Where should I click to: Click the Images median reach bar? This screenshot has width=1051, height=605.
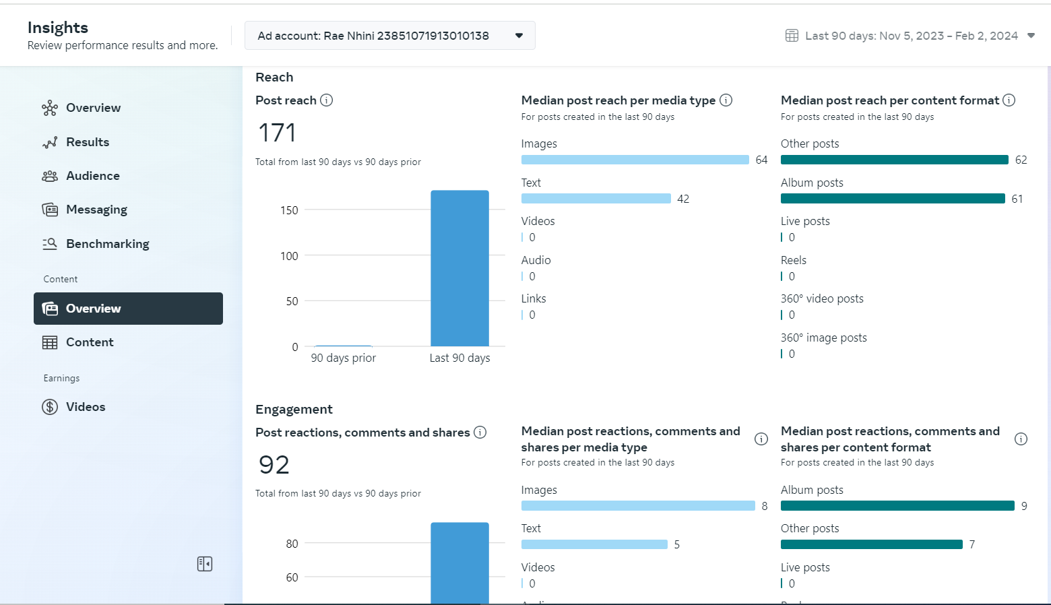[x=635, y=160]
